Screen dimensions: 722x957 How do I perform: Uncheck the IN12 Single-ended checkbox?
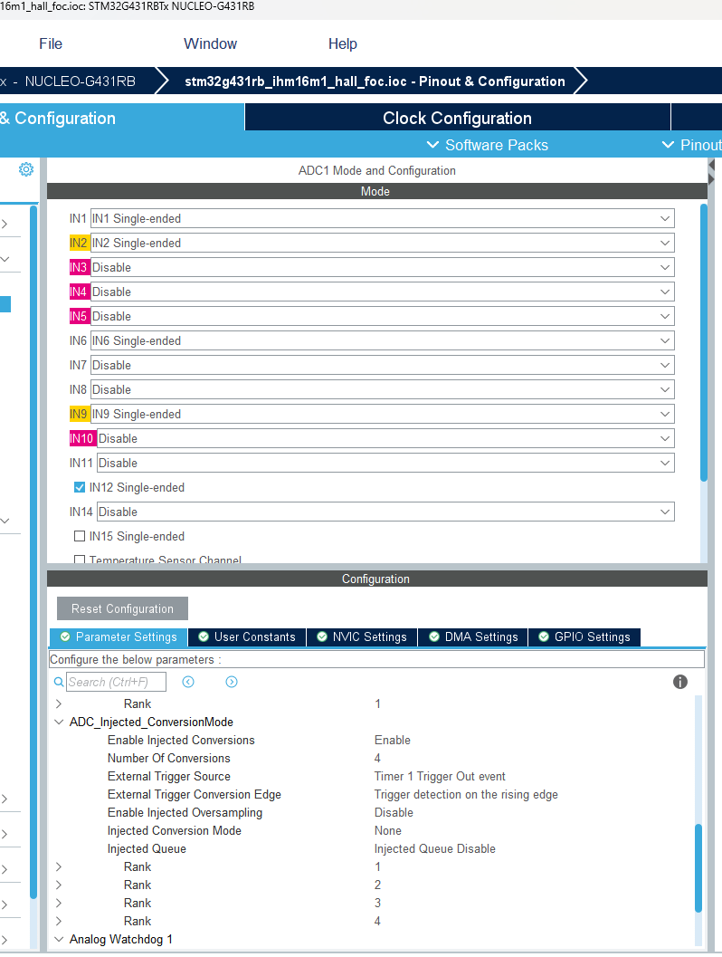[x=80, y=487]
